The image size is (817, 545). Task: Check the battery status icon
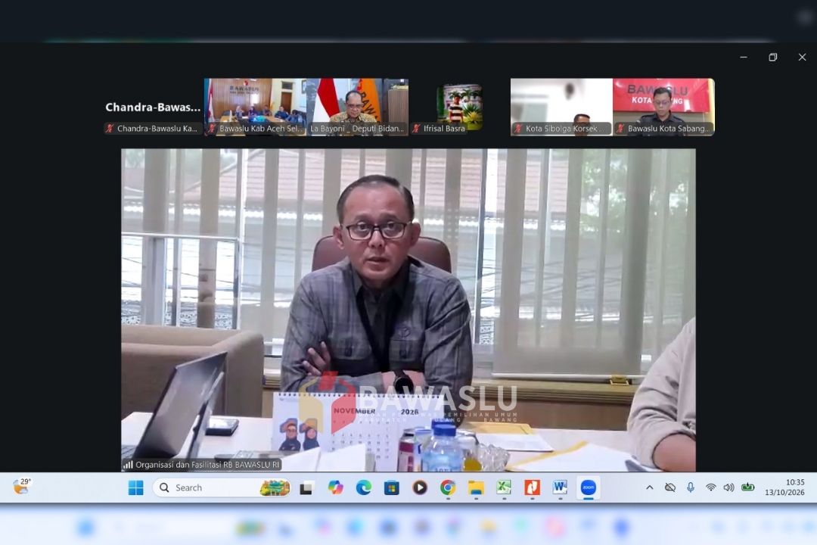tap(747, 487)
